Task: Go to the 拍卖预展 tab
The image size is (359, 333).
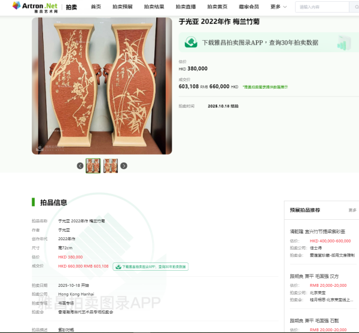Action: pos(123,7)
